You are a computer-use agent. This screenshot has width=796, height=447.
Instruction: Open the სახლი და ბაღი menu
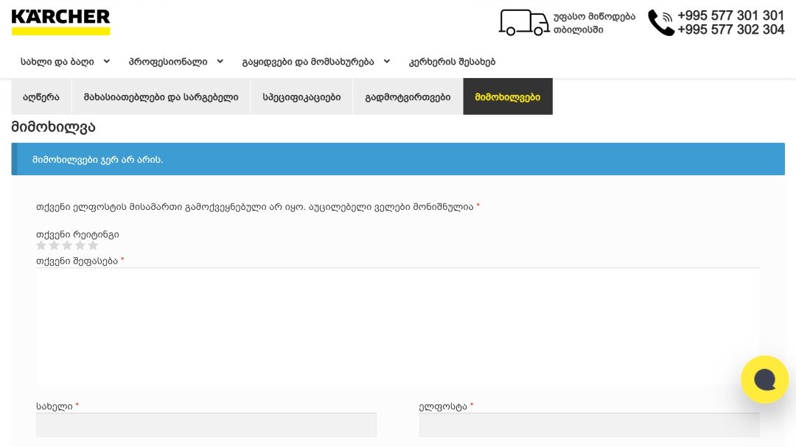point(57,62)
